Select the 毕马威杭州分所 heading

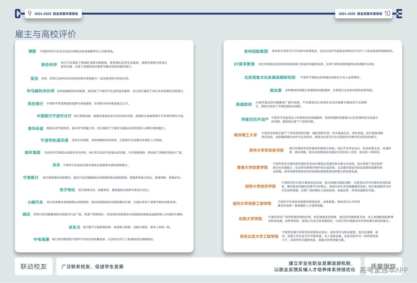pyautogui.click(x=41, y=91)
